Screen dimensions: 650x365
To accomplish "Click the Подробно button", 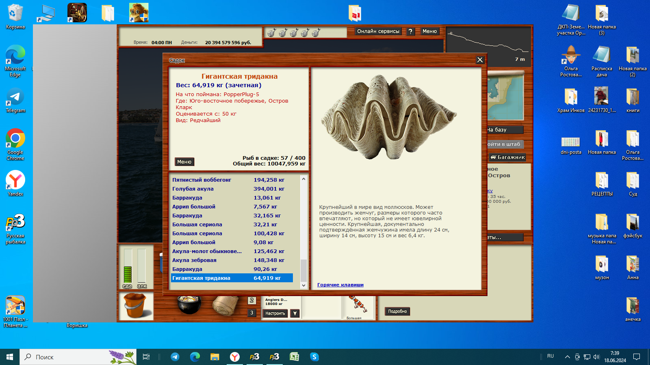I will tap(397, 311).
